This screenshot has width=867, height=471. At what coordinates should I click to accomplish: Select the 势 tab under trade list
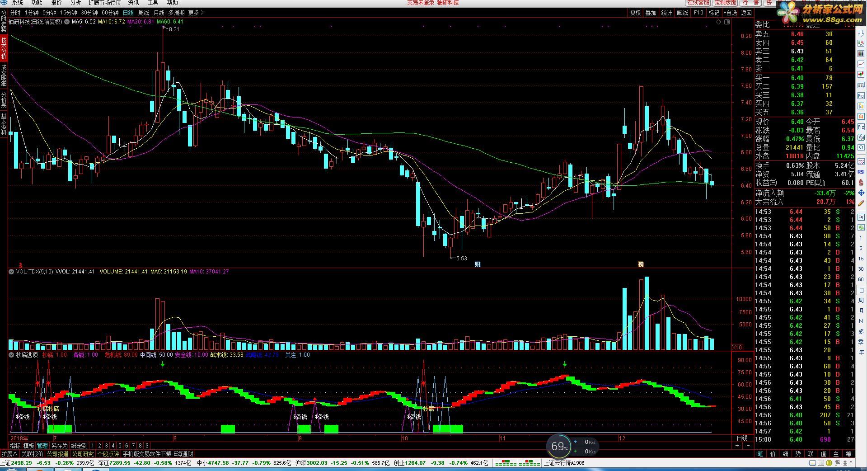point(798,454)
